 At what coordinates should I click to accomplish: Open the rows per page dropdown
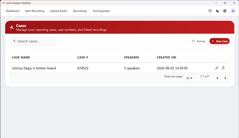coord(189,78)
